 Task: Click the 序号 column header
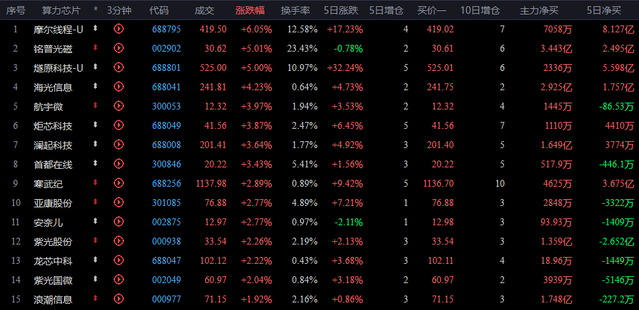[x=15, y=10]
